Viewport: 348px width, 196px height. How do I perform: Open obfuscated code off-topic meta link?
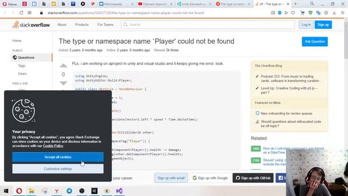coord(291,124)
